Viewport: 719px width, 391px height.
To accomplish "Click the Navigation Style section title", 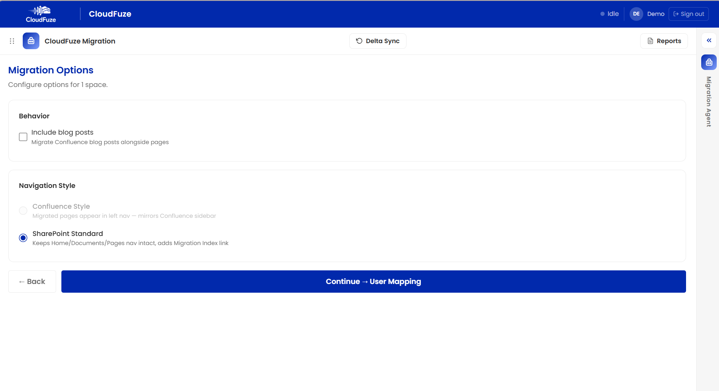I will (47, 186).
